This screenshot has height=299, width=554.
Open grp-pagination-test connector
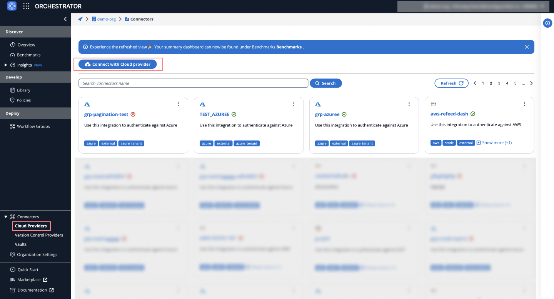point(106,115)
